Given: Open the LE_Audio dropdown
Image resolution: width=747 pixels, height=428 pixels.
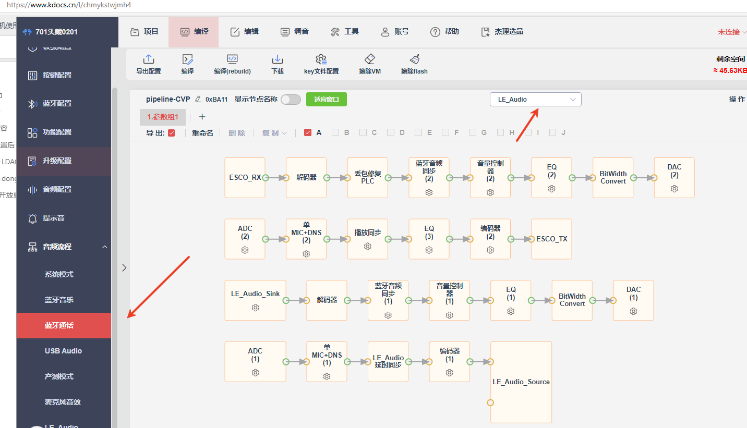Looking at the screenshot, I should pos(536,99).
